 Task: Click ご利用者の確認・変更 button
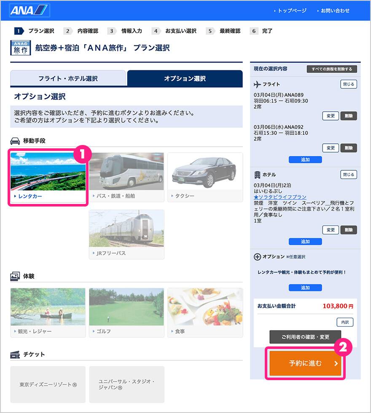(x=305, y=337)
